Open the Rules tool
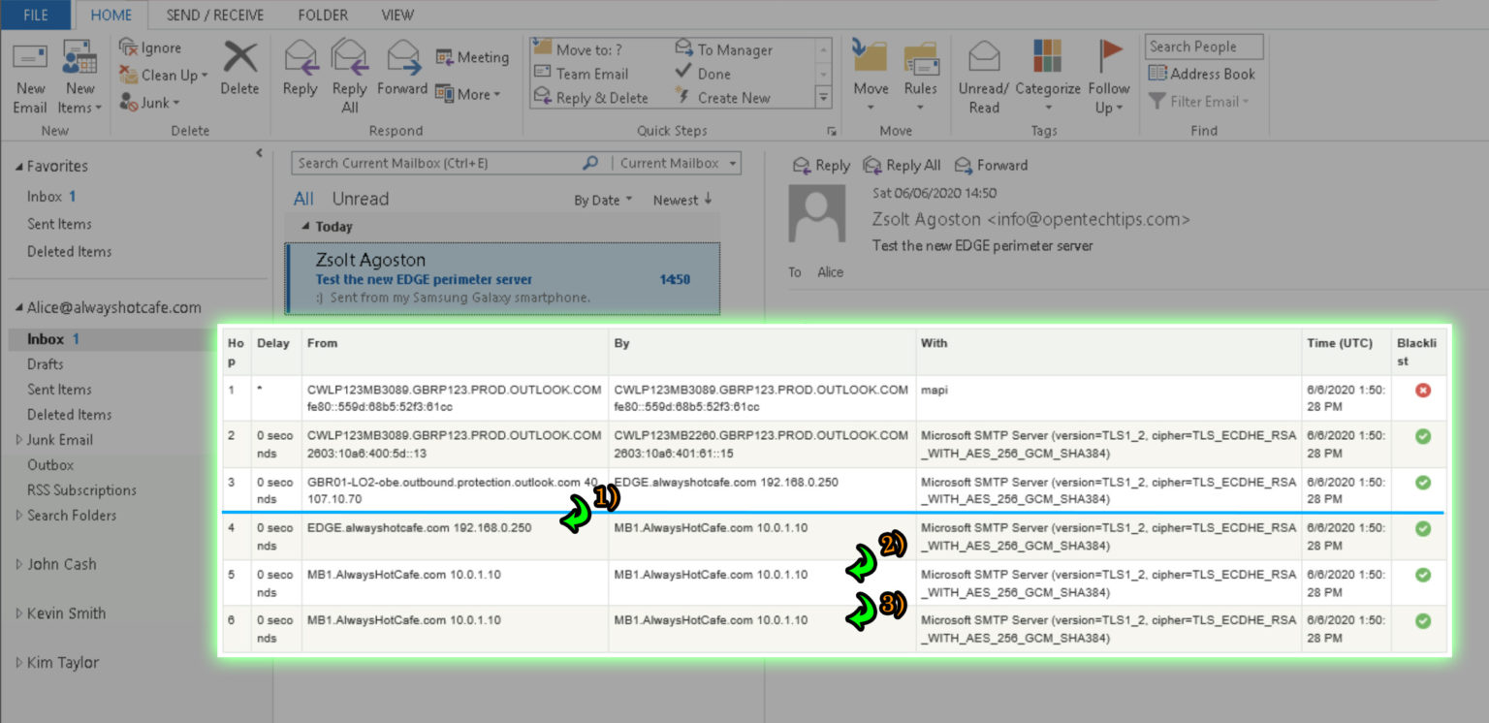1489x723 pixels. [x=921, y=73]
